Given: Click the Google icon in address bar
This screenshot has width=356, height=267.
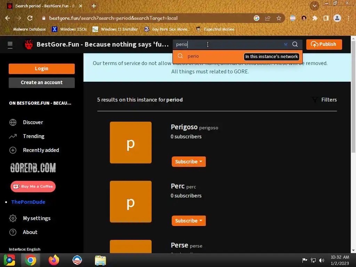Looking at the screenshot, I should pos(257,18).
